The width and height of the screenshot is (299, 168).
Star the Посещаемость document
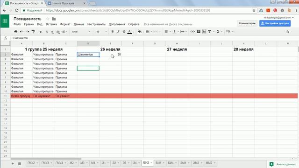pos(48,19)
